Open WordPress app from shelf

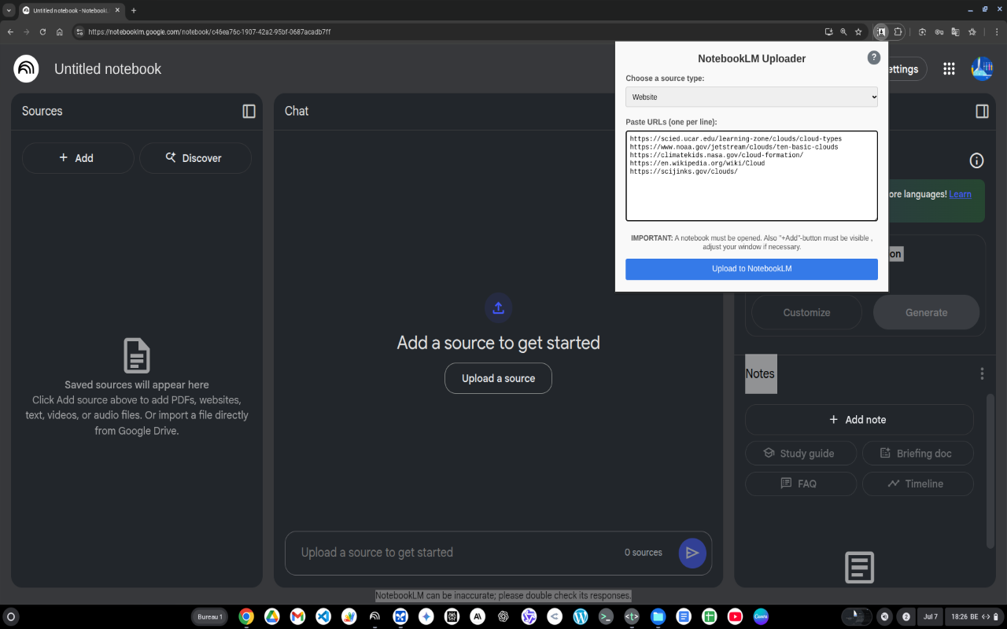(x=581, y=617)
